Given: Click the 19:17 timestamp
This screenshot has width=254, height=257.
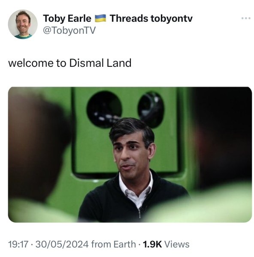Looking at the screenshot, I should pyautogui.click(x=18, y=244).
